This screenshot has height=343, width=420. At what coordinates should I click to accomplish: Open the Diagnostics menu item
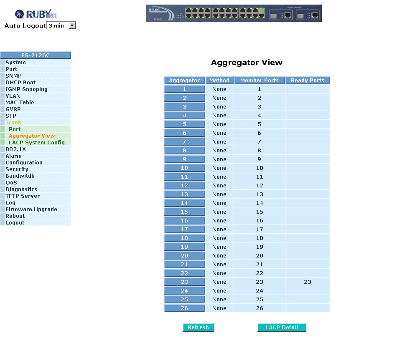pos(21,189)
